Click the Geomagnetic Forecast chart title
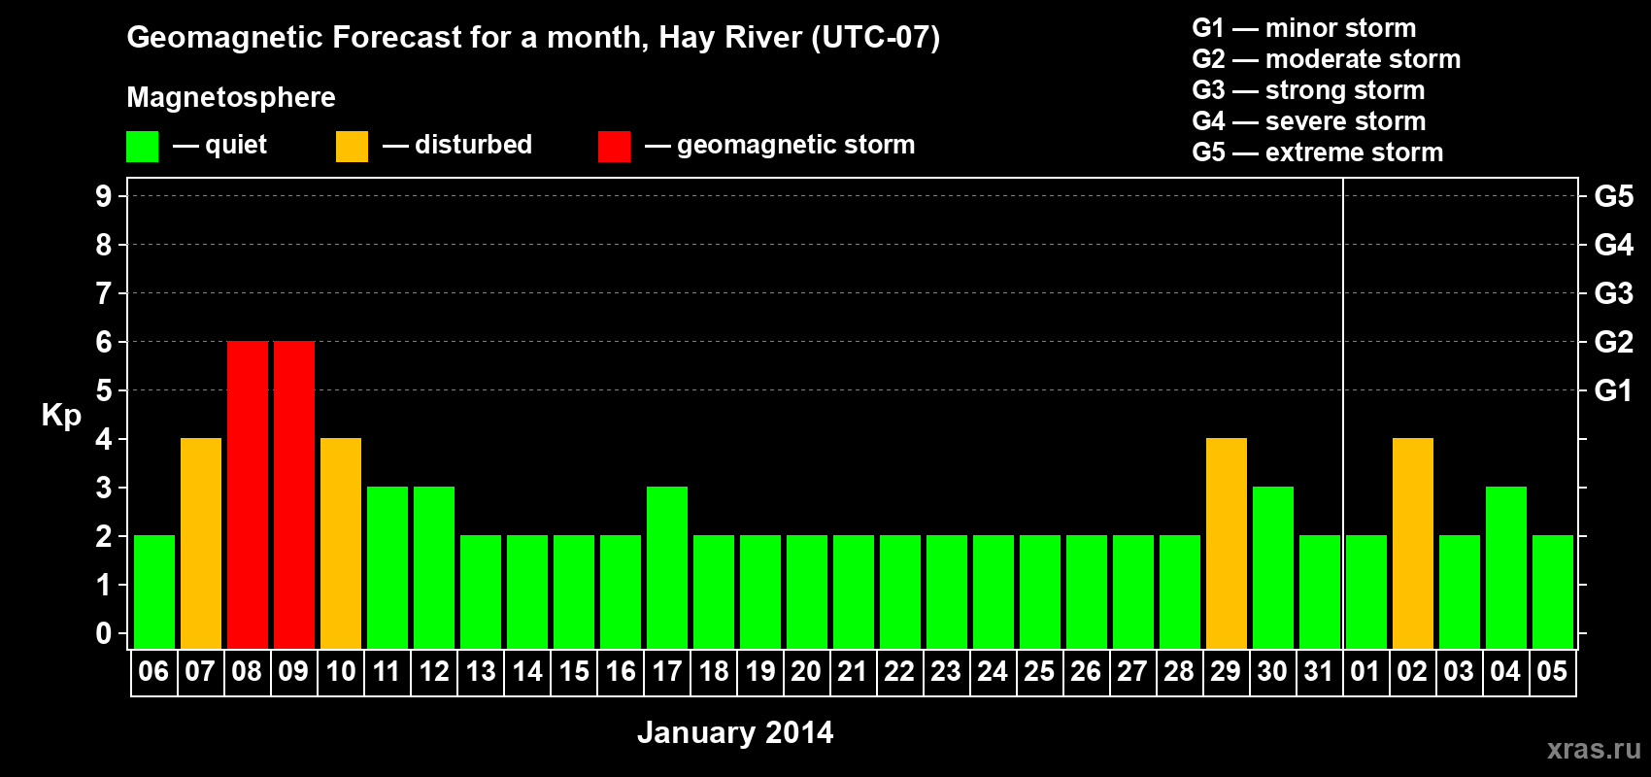Viewport: 1651px width, 777px height. (533, 38)
